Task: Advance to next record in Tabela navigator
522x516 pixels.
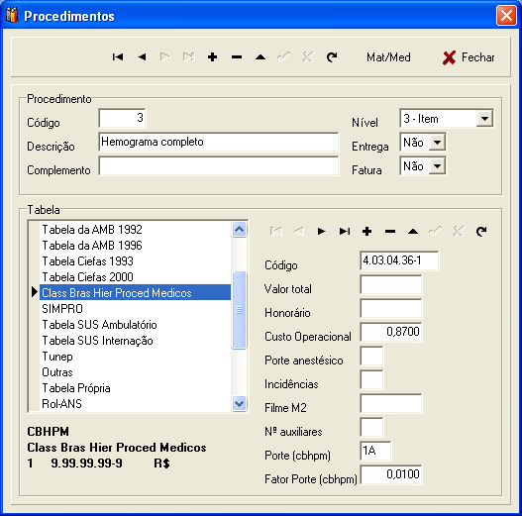Action: (x=321, y=231)
